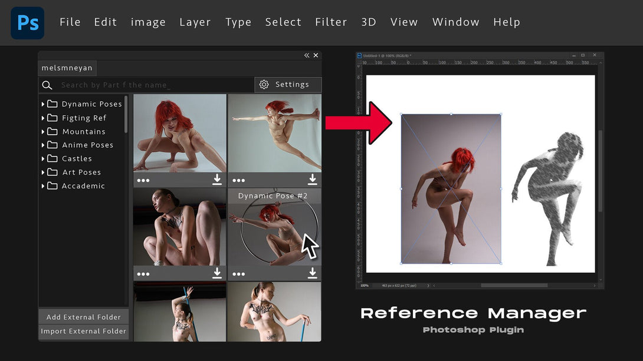Open the image menu
The height and width of the screenshot is (361, 643).
point(148,22)
